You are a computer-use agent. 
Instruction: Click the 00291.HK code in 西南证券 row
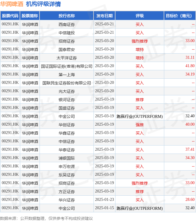tap(10, 24)
